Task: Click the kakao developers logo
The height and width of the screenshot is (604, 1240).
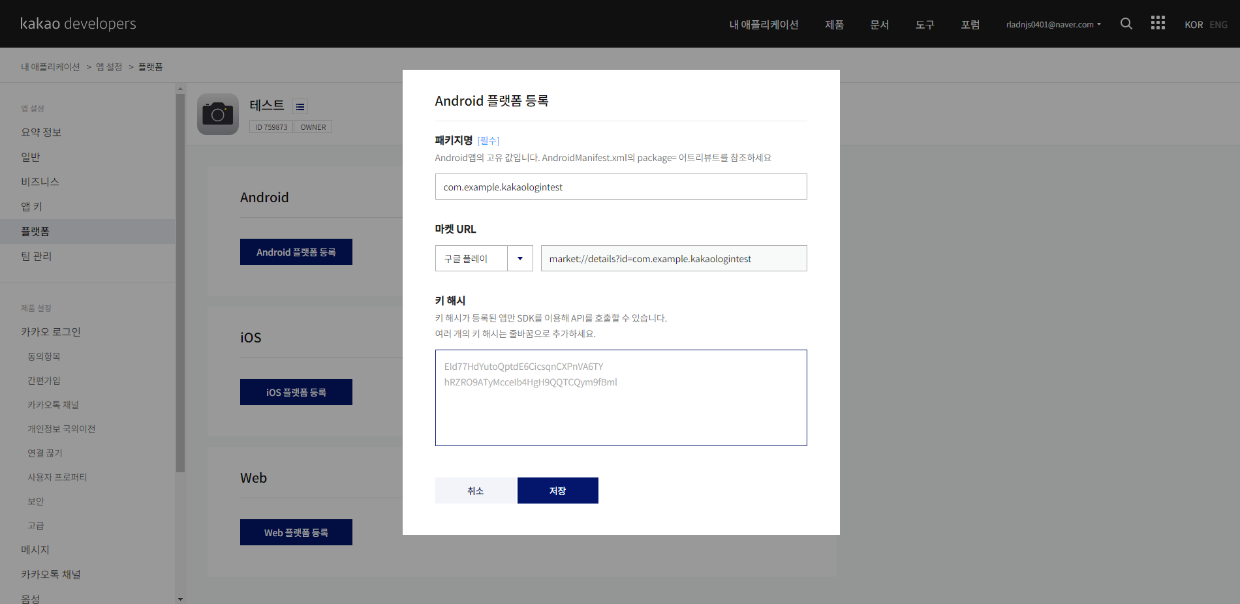Action: click(x=78, y=23)
